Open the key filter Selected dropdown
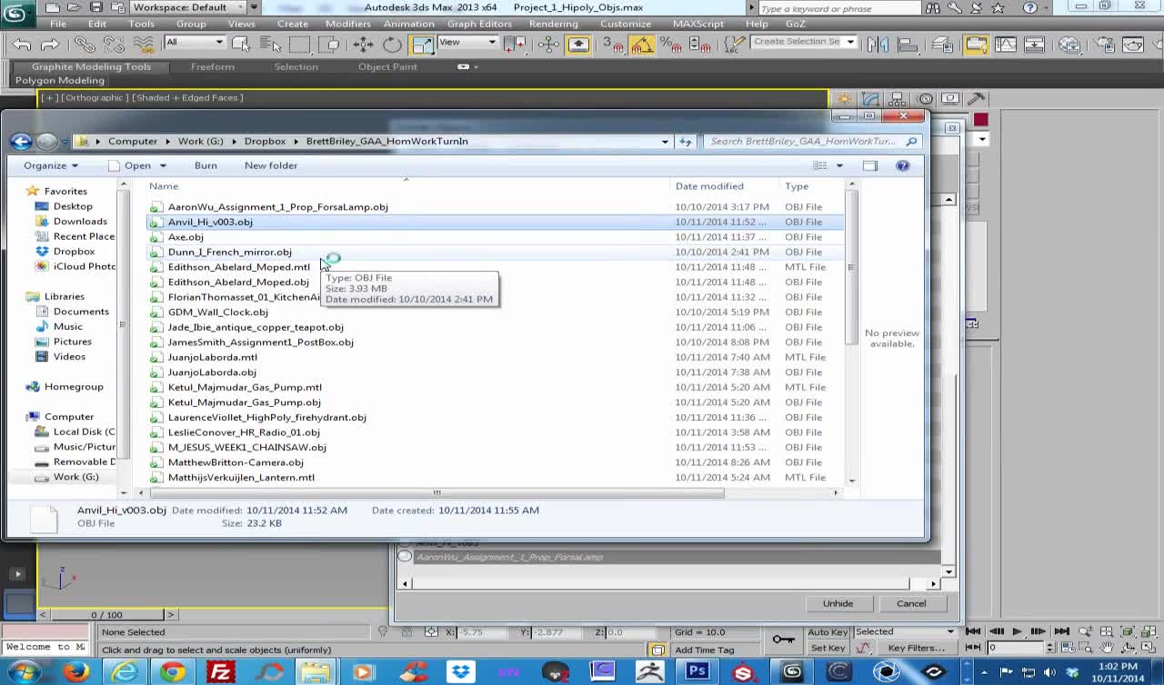Viewport: 1164px width, 685px height. point(905,631)
